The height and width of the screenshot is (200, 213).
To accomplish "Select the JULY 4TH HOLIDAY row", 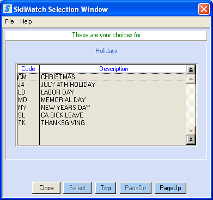I will pyautogui.click(x=102, y=85).
